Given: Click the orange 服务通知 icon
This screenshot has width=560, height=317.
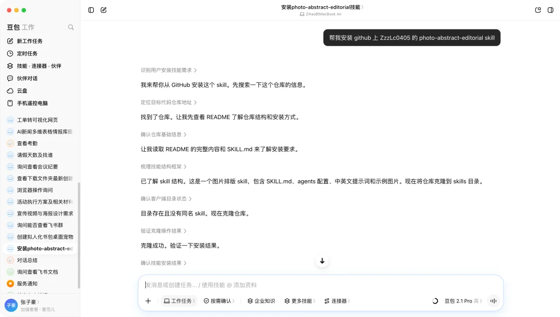Looking at the screenshot, I should pos(10,283).
